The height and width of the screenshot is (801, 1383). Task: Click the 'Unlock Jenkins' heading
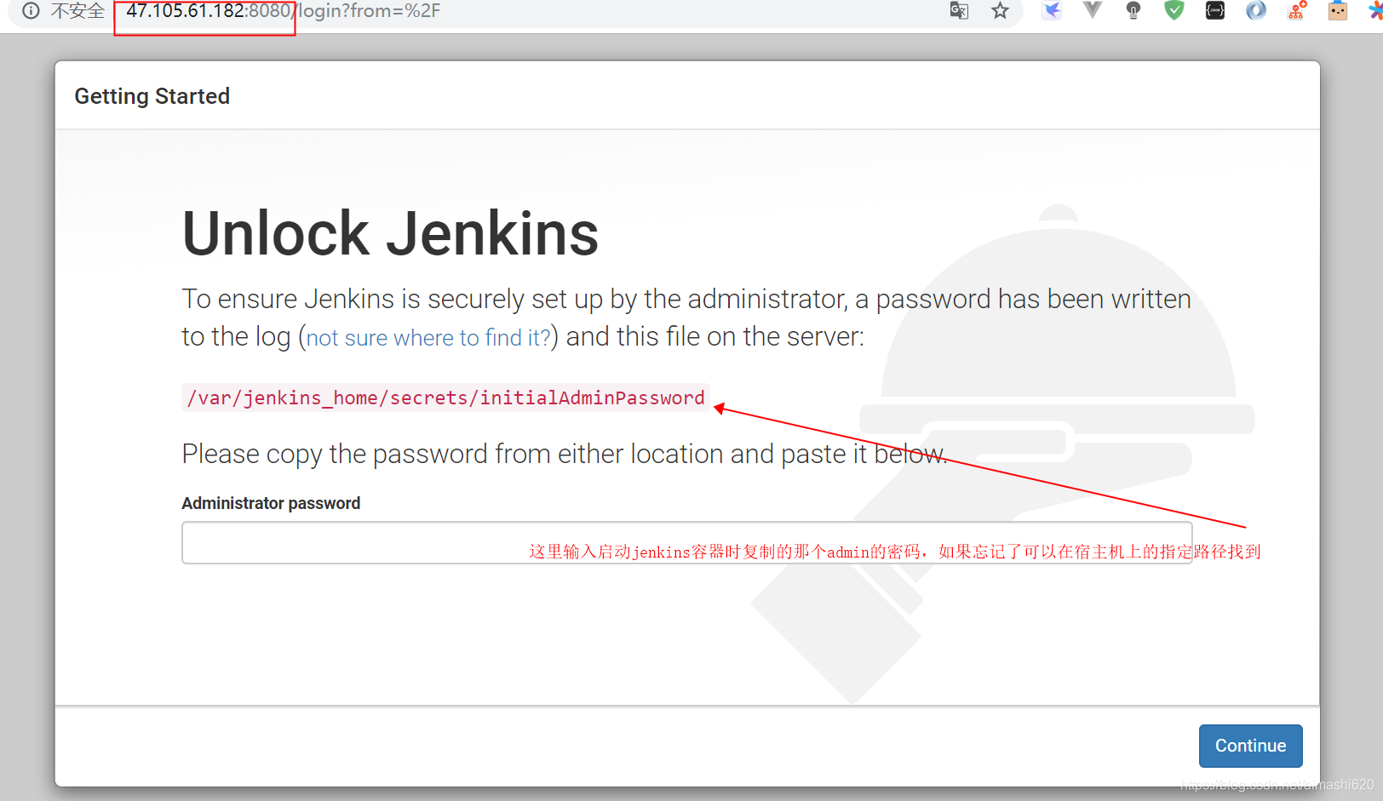(391, 233)
